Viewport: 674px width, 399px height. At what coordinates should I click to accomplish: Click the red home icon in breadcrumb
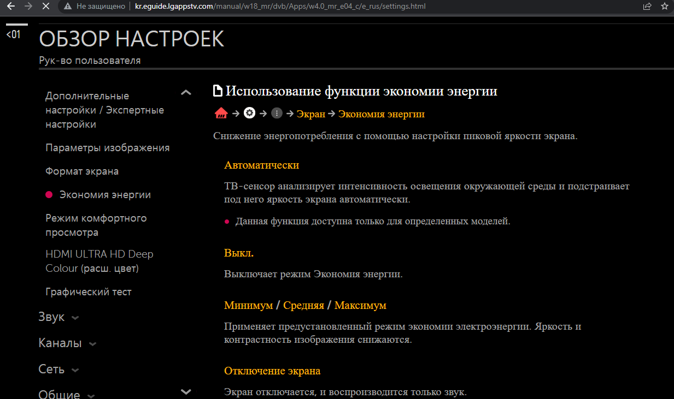click(x=221, y=114)
